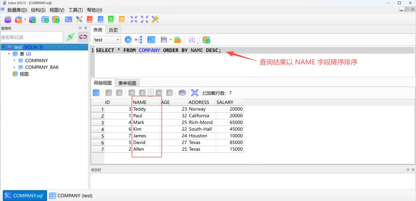This screenshot has height=201, width=416.
Task: Open the 数据库(D) menu
Action: (x=17, y=10)
